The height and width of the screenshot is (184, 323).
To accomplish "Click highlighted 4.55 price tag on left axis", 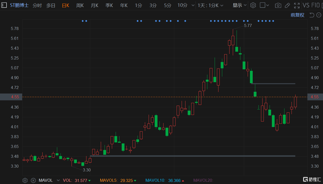I will click(x=11, y=97).
